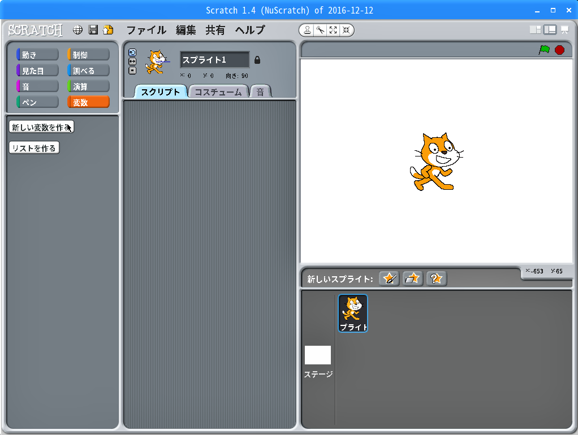Get a surprise sprite
578x435 pixels.
[x=437, y=279]
